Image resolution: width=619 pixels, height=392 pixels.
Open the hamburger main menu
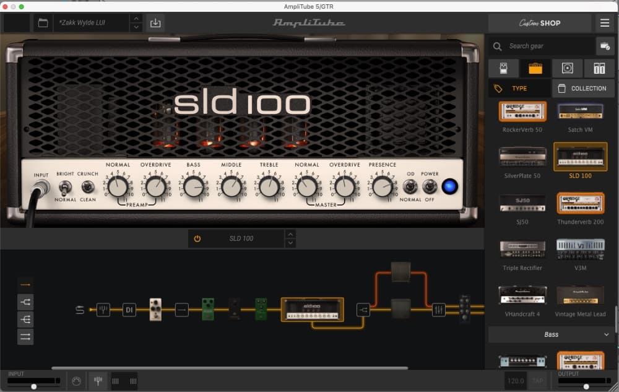tap(604, 23)
